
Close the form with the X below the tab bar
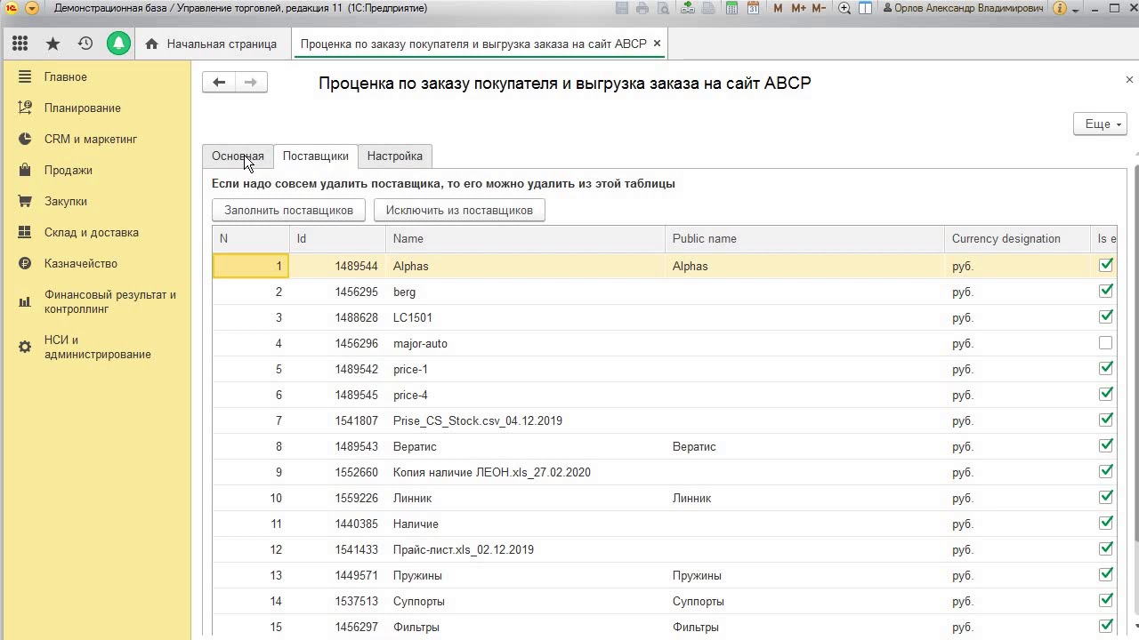point(1129,80)
